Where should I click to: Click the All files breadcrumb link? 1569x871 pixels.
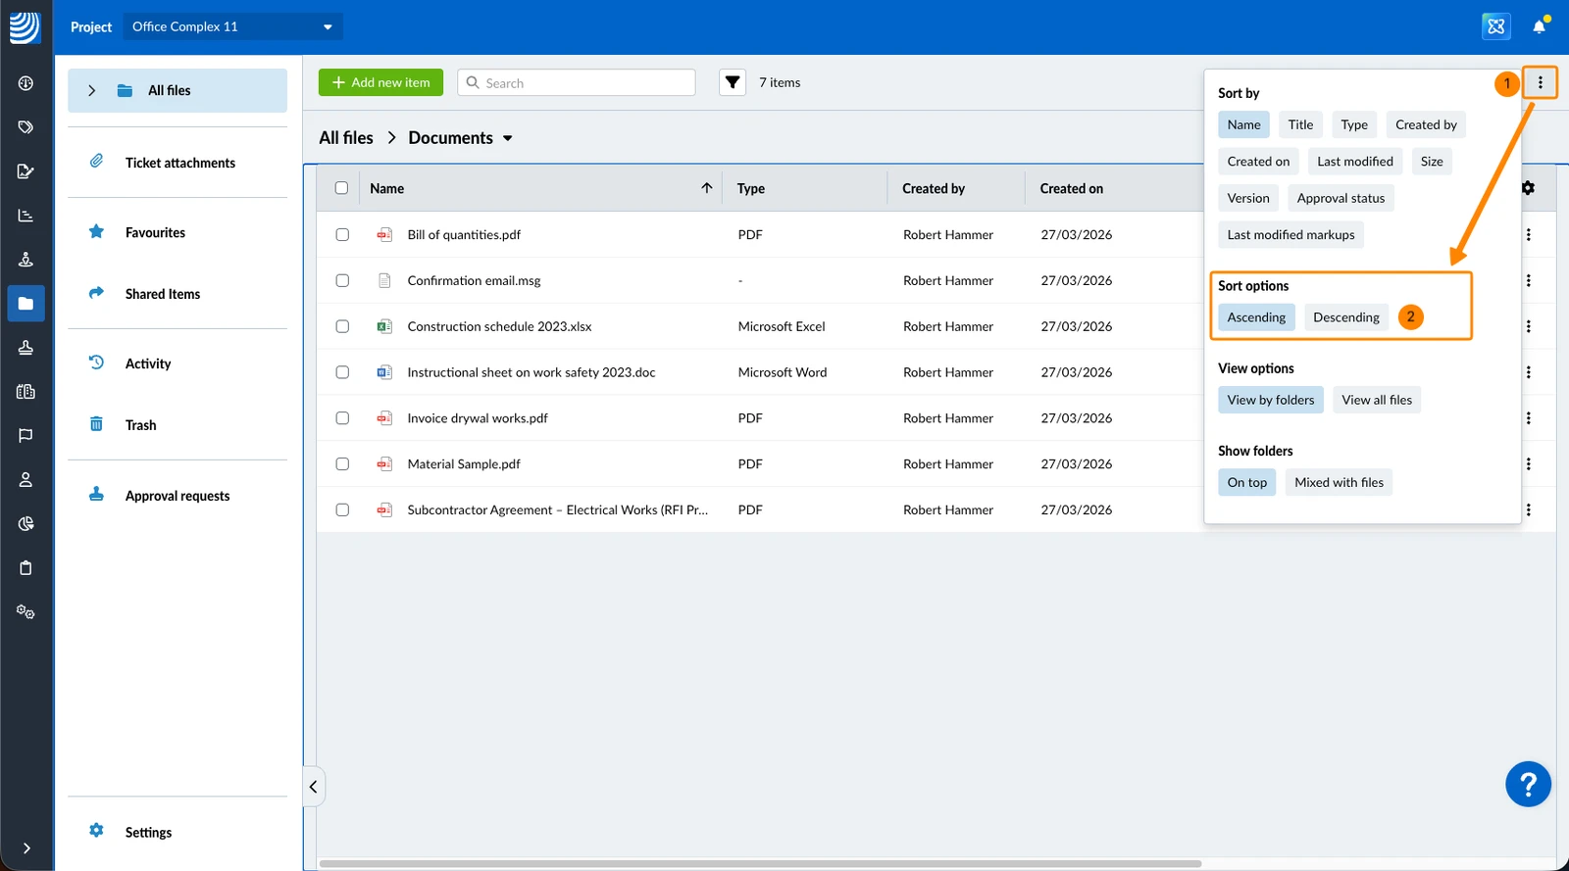[346, 138]
